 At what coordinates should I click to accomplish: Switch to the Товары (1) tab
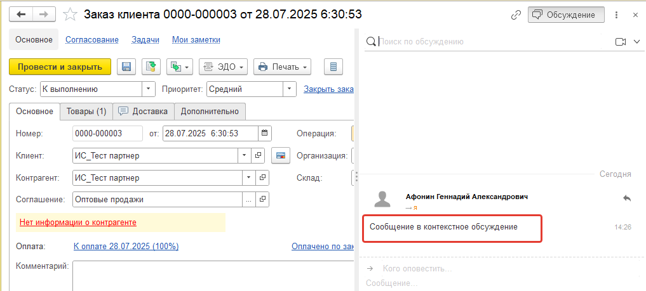coord(86,112)
